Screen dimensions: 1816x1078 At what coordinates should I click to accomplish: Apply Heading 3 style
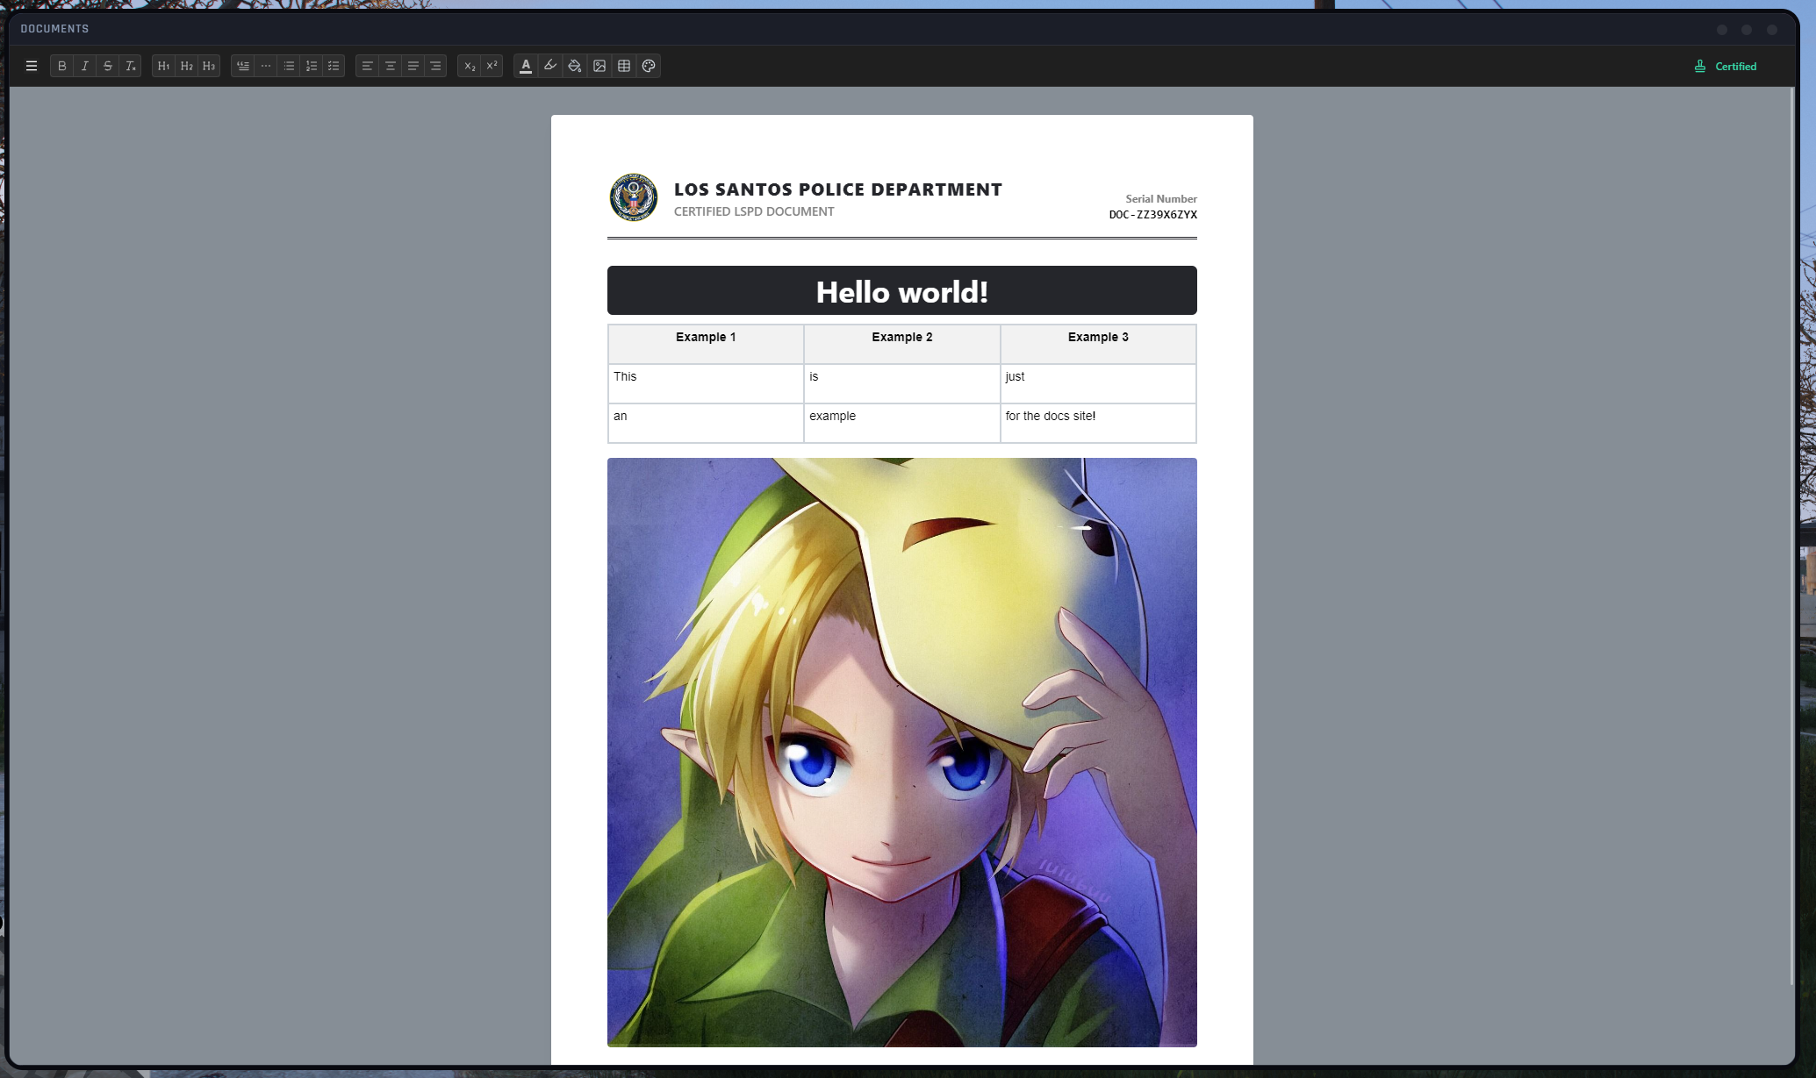click(209, 66)
